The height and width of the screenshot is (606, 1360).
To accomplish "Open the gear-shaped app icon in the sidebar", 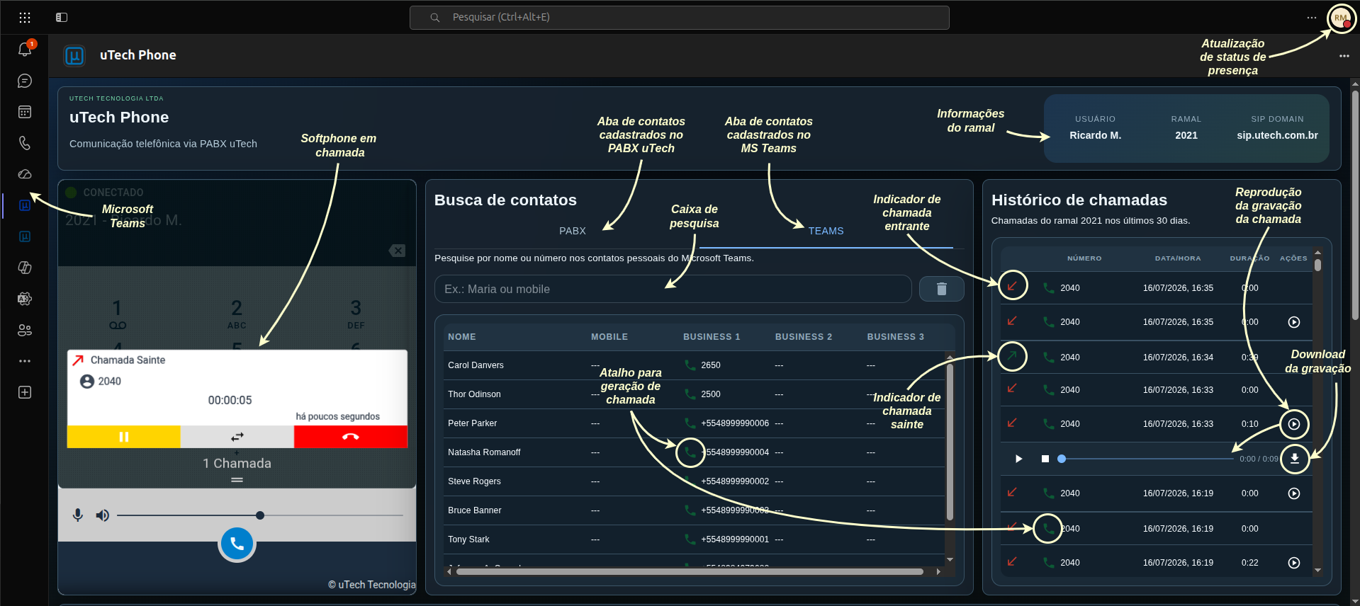I will click(x=25, y=299).
